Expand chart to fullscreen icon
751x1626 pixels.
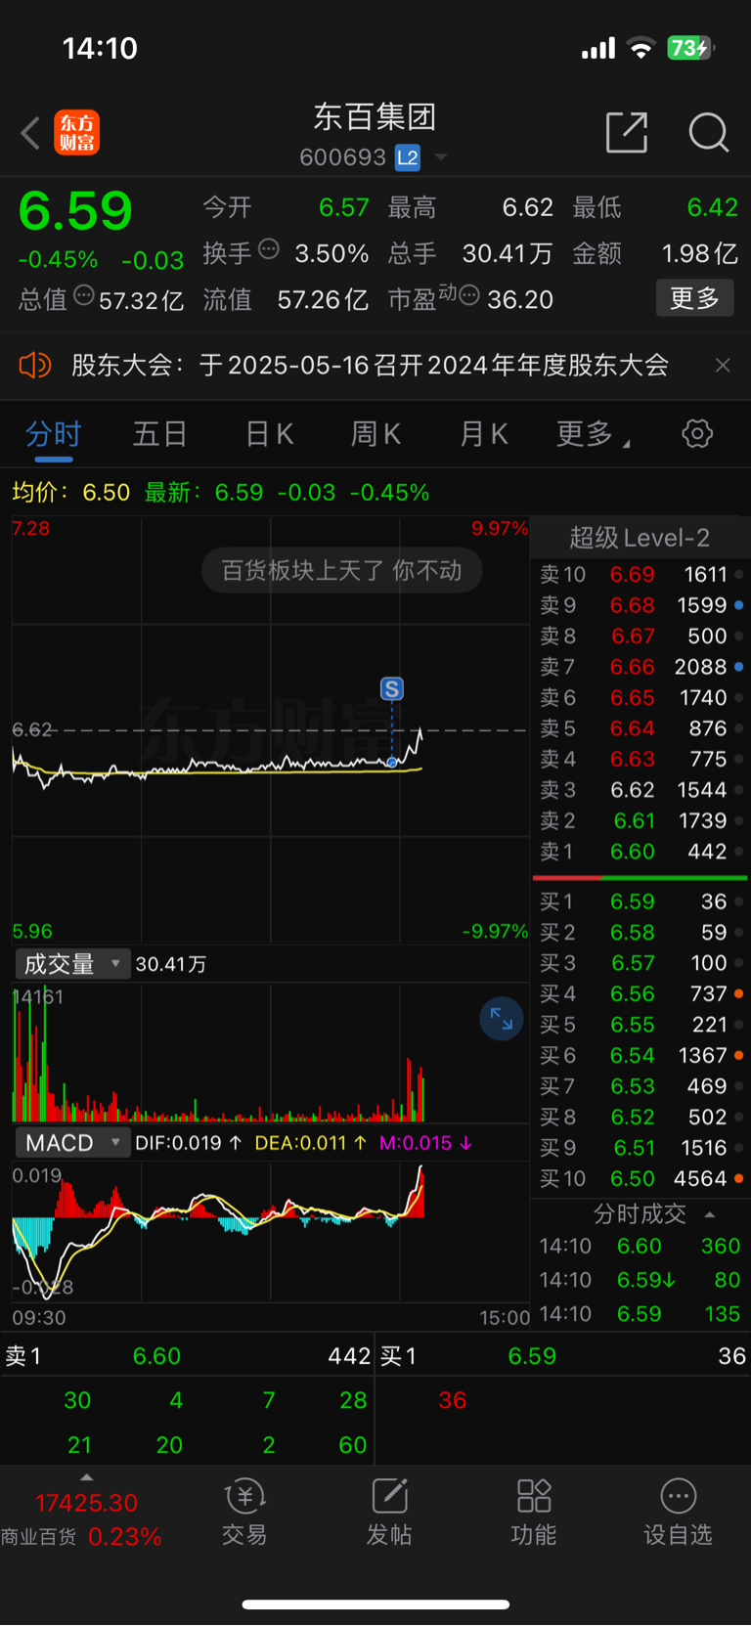502,1019
